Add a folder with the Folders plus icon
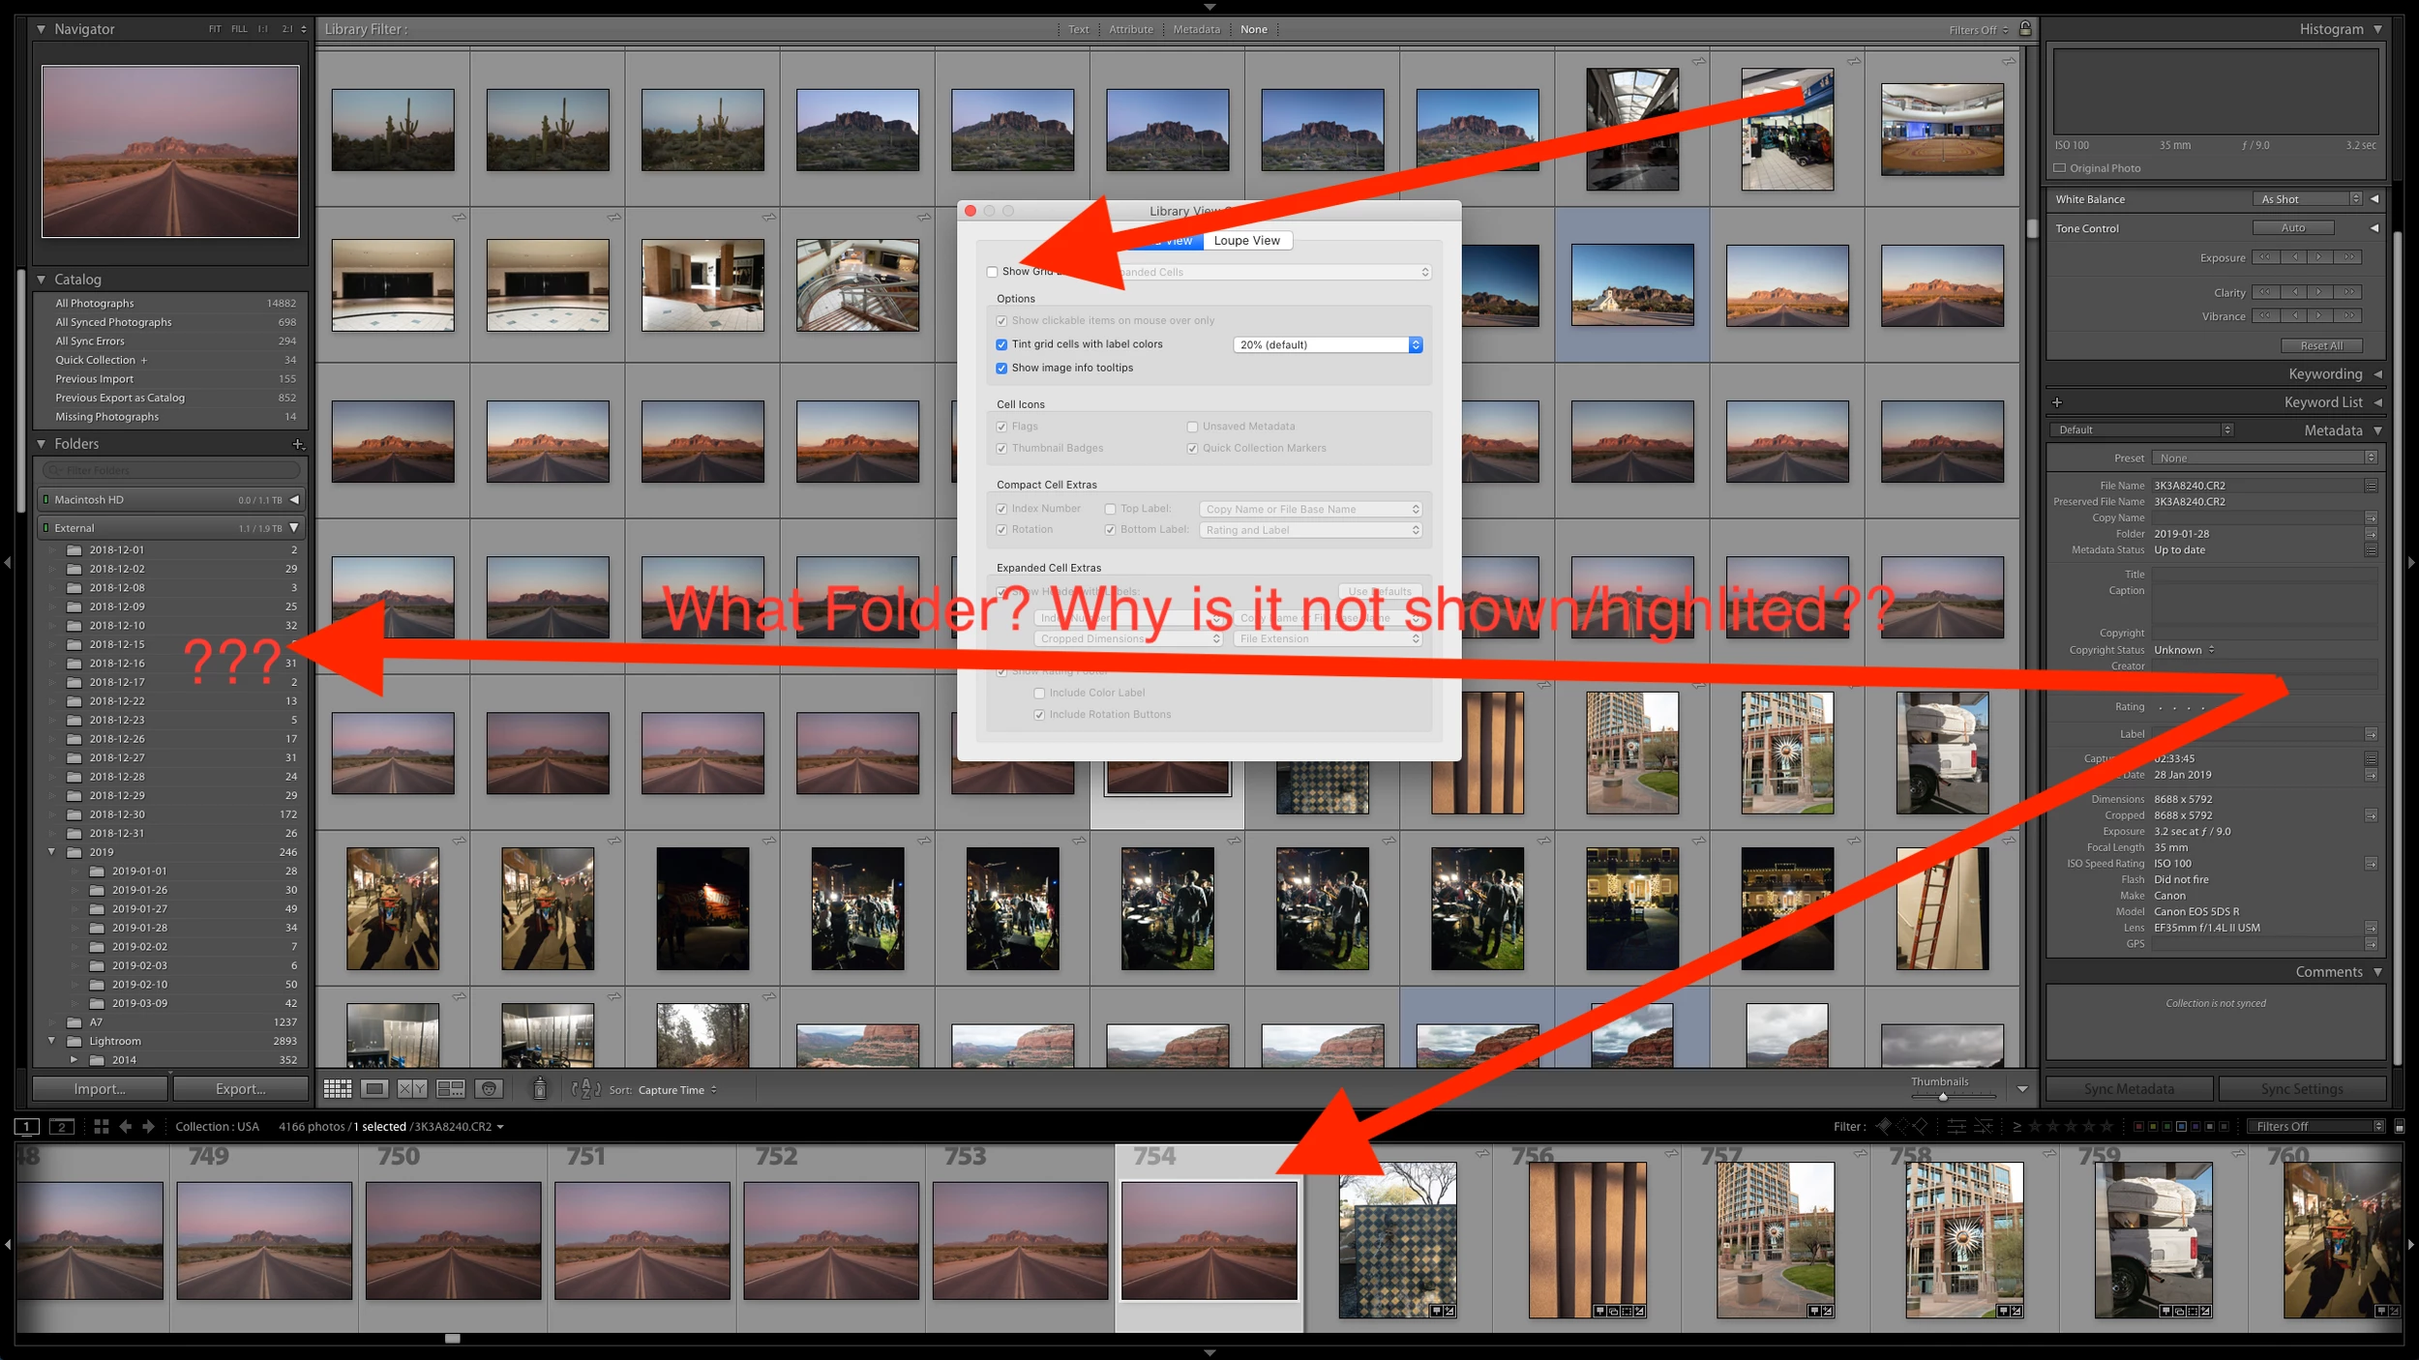The width and height of the screenshot is (2419, 1360). coord(298,444)
